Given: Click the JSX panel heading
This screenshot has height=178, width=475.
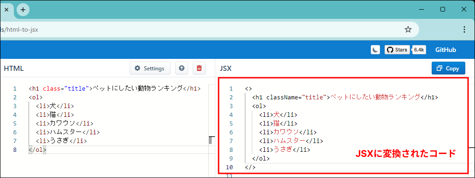Looking at the screenshot, I should pos(226,69).
